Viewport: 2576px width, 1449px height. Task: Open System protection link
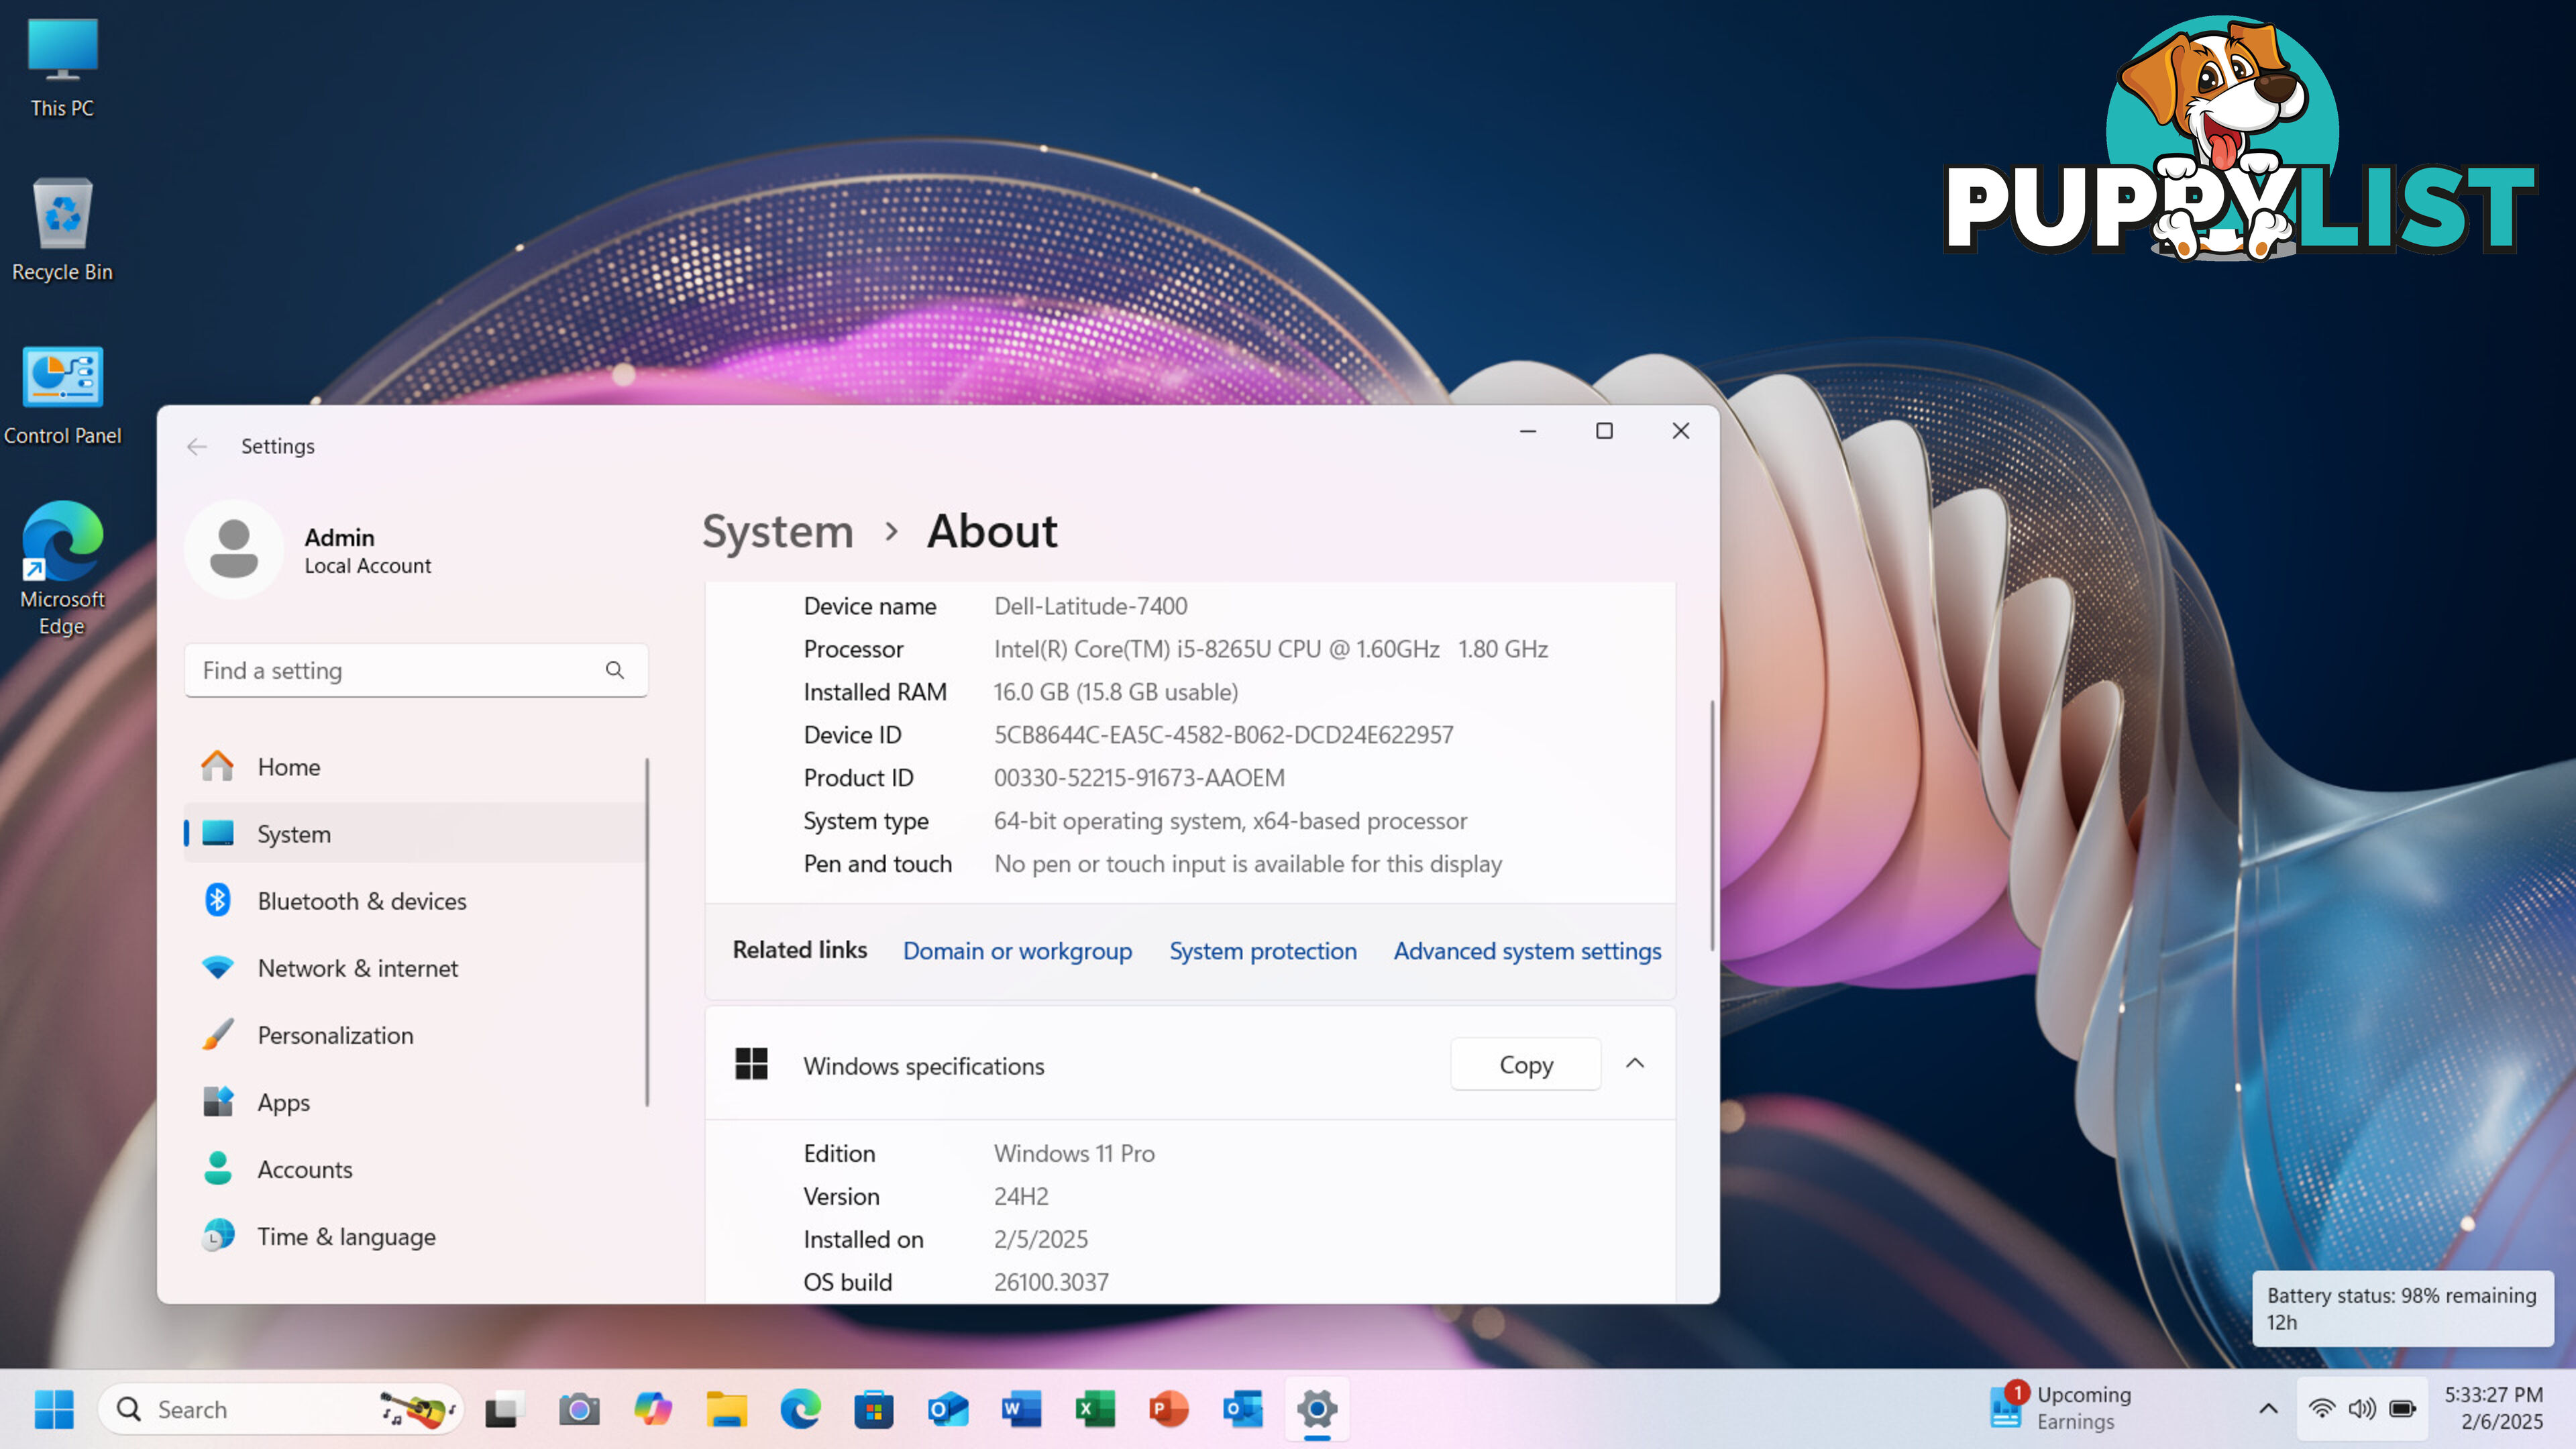1263,951
